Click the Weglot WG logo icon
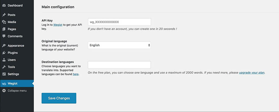The width and height of the screenshot is (279, 112). point(4,84)
